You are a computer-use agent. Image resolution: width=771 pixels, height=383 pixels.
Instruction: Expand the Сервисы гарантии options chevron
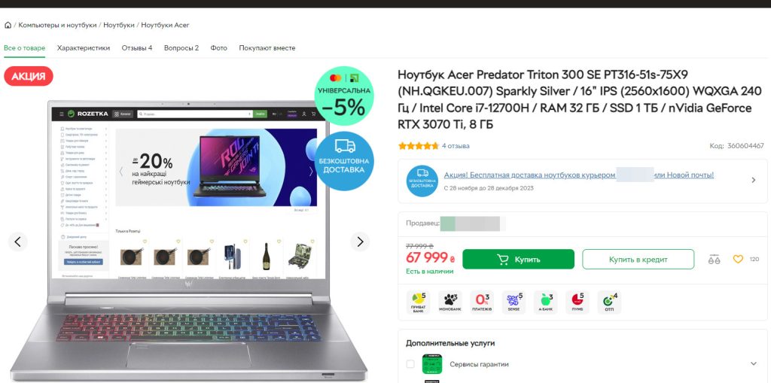pyautogui.click(x=753, y=364)
